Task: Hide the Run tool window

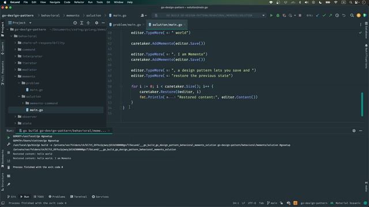Action: (360, 131)
